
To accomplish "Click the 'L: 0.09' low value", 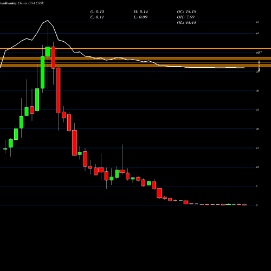I will pyautogui.click(x=140, y=17).
